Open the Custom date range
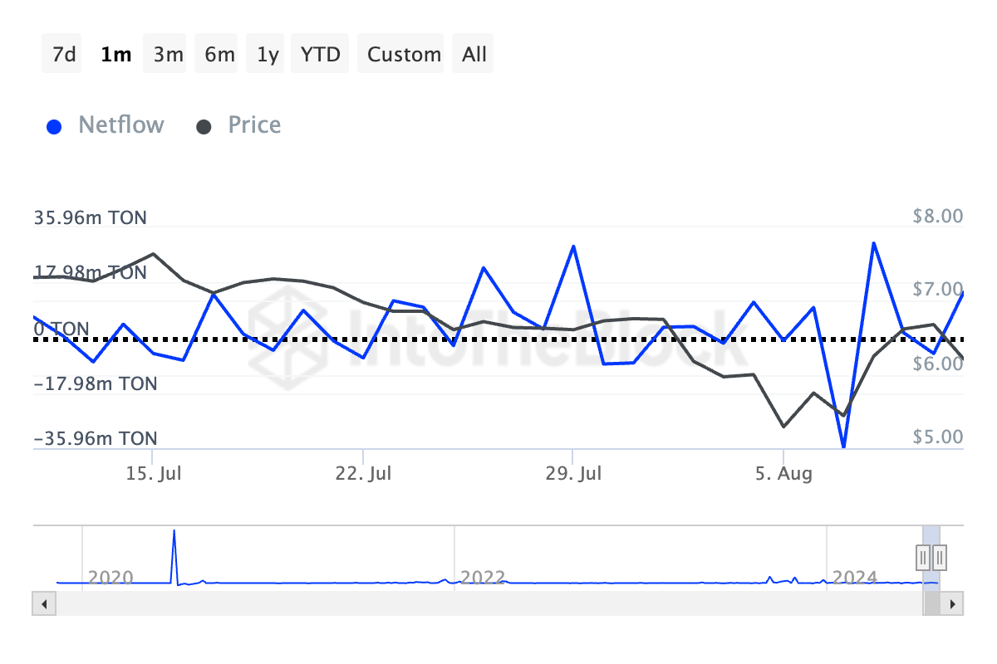 click(404, 55)
